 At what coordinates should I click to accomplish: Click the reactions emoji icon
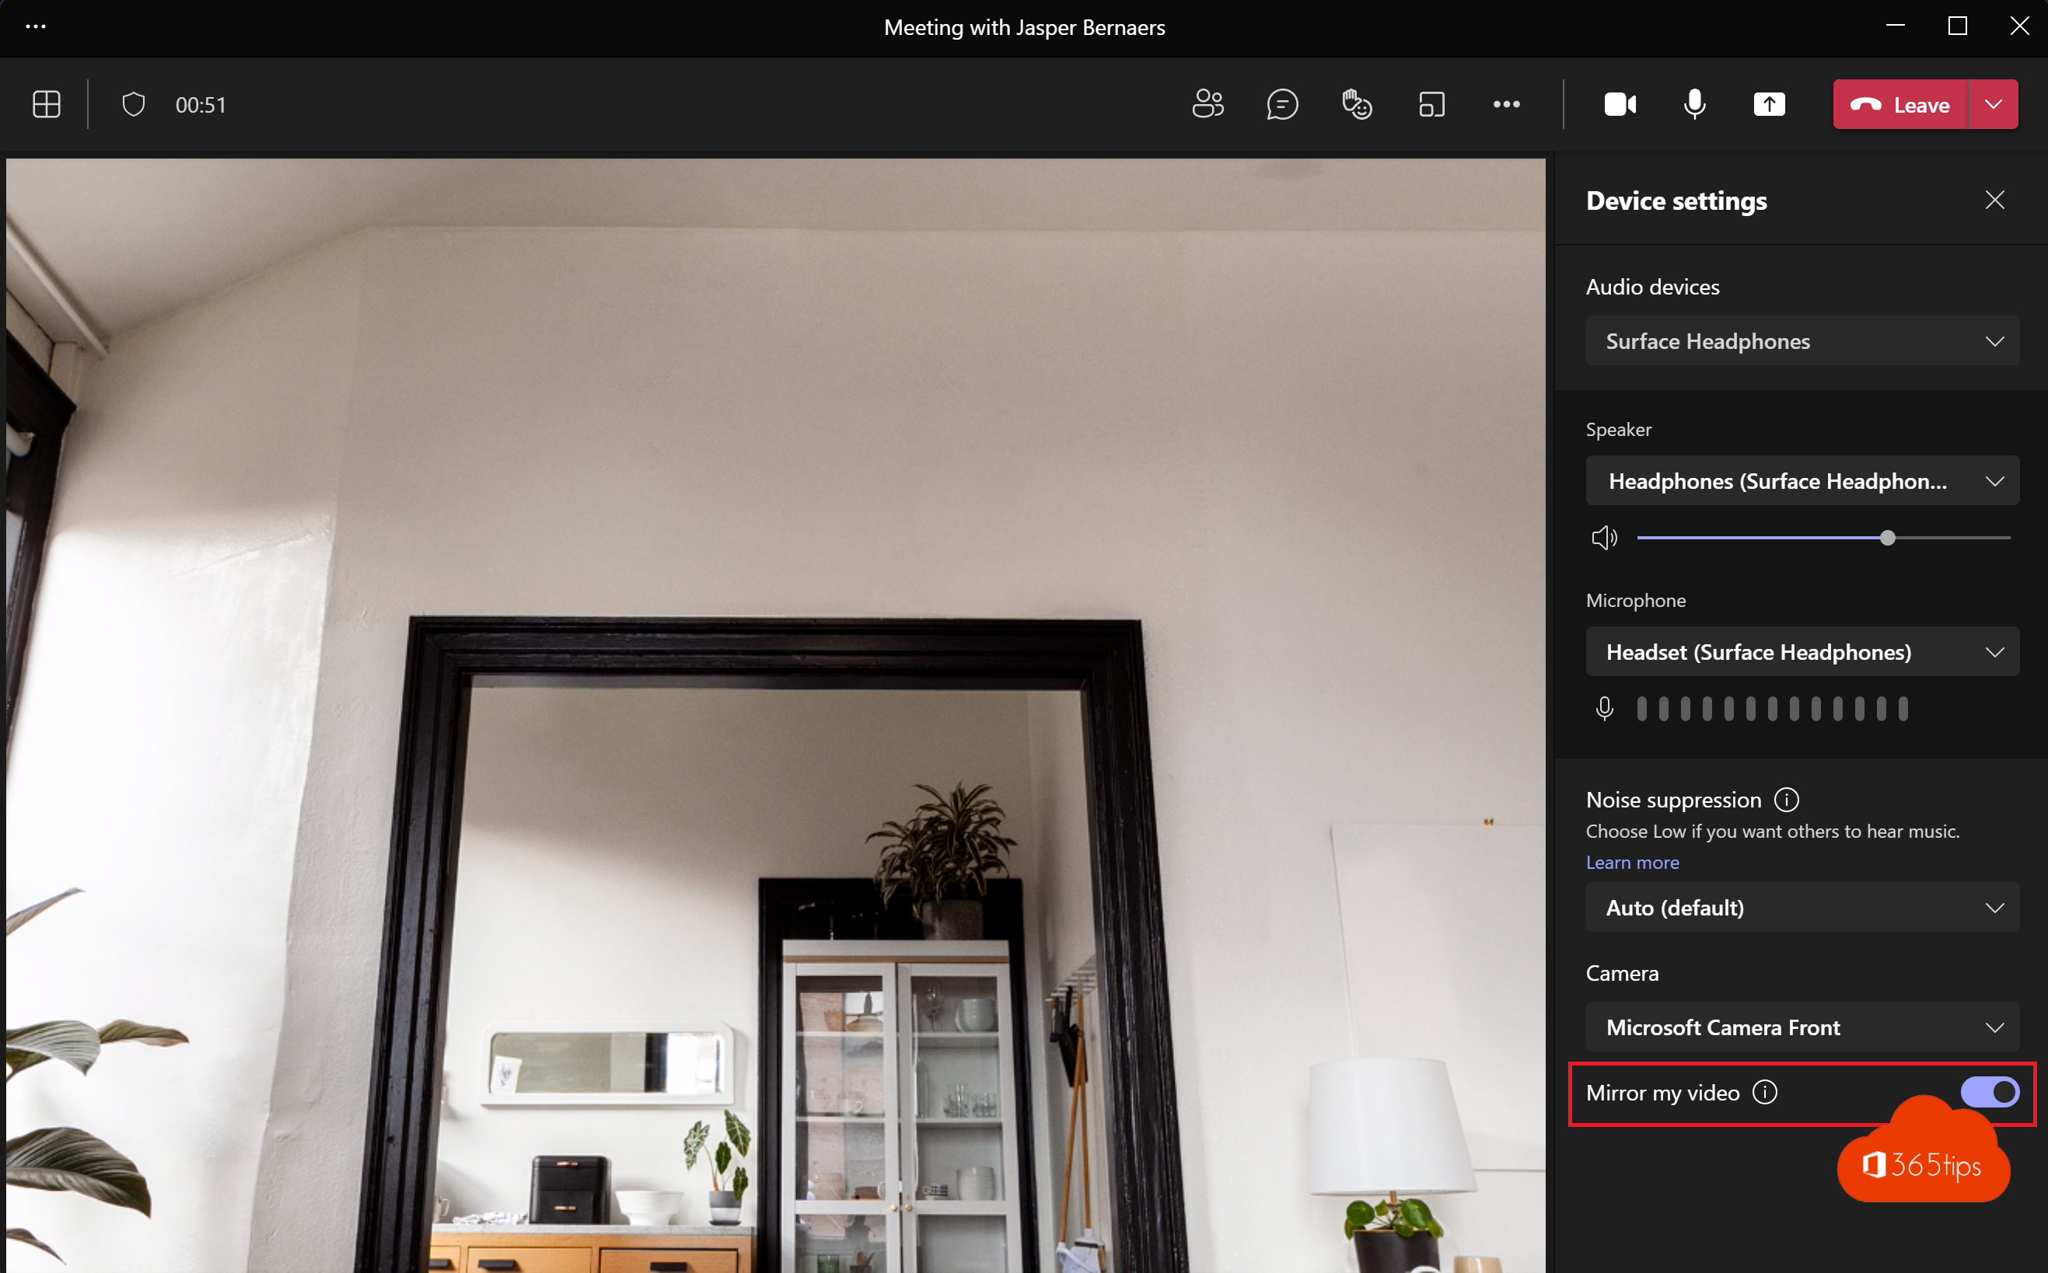pos(1355,104)
